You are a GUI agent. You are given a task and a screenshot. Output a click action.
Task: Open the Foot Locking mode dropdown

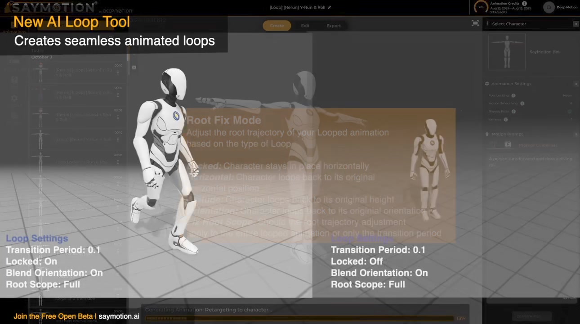coord(567,95)
